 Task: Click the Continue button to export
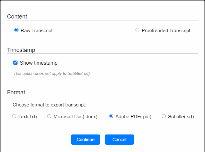coord(86,140)
